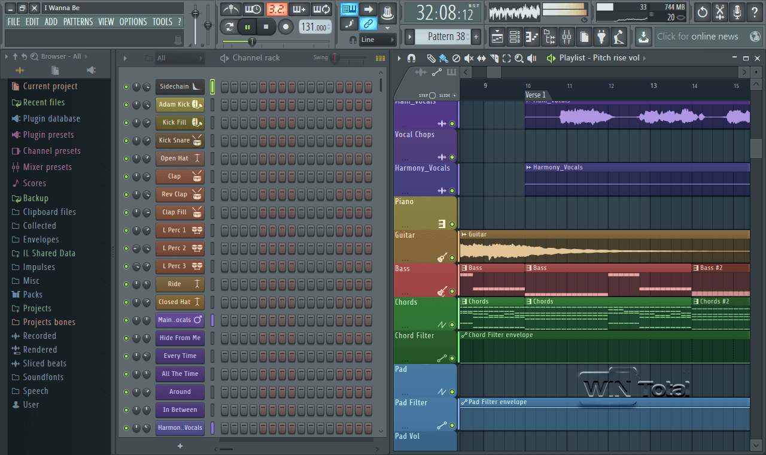Select the playlist Zoom tool
The height and width of the screenshot is (455, 766).
[519, 58]
